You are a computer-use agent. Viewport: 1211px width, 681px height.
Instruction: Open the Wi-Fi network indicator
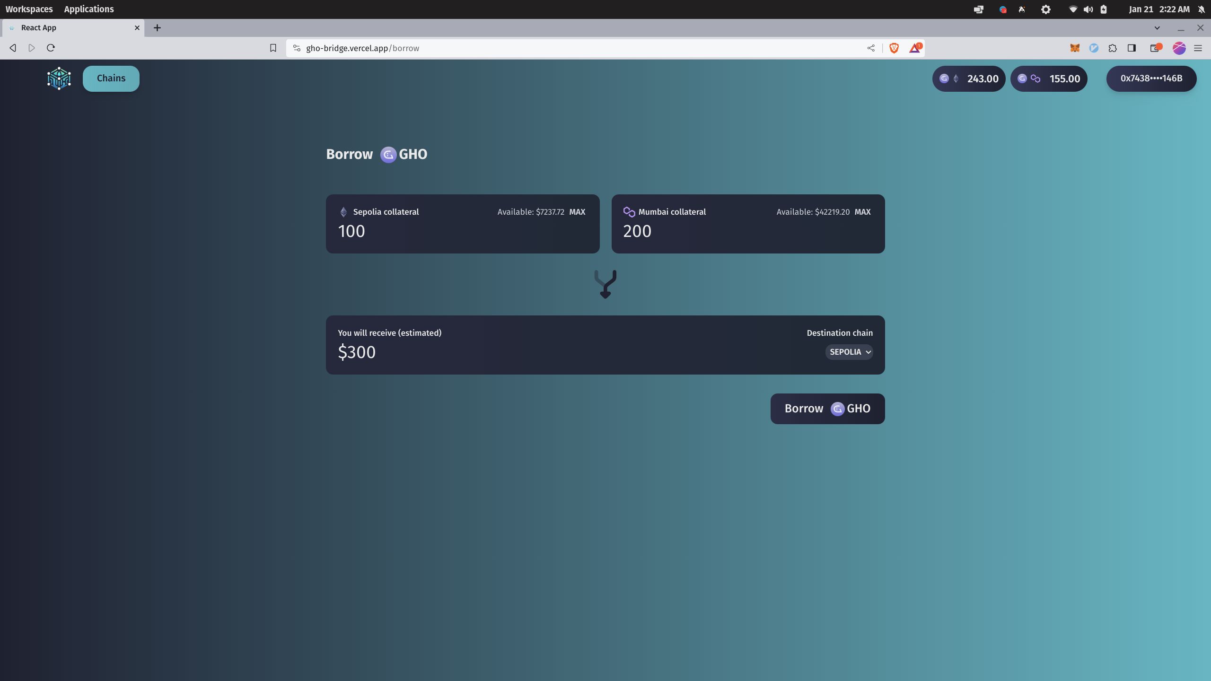(x=1073, y=9)
